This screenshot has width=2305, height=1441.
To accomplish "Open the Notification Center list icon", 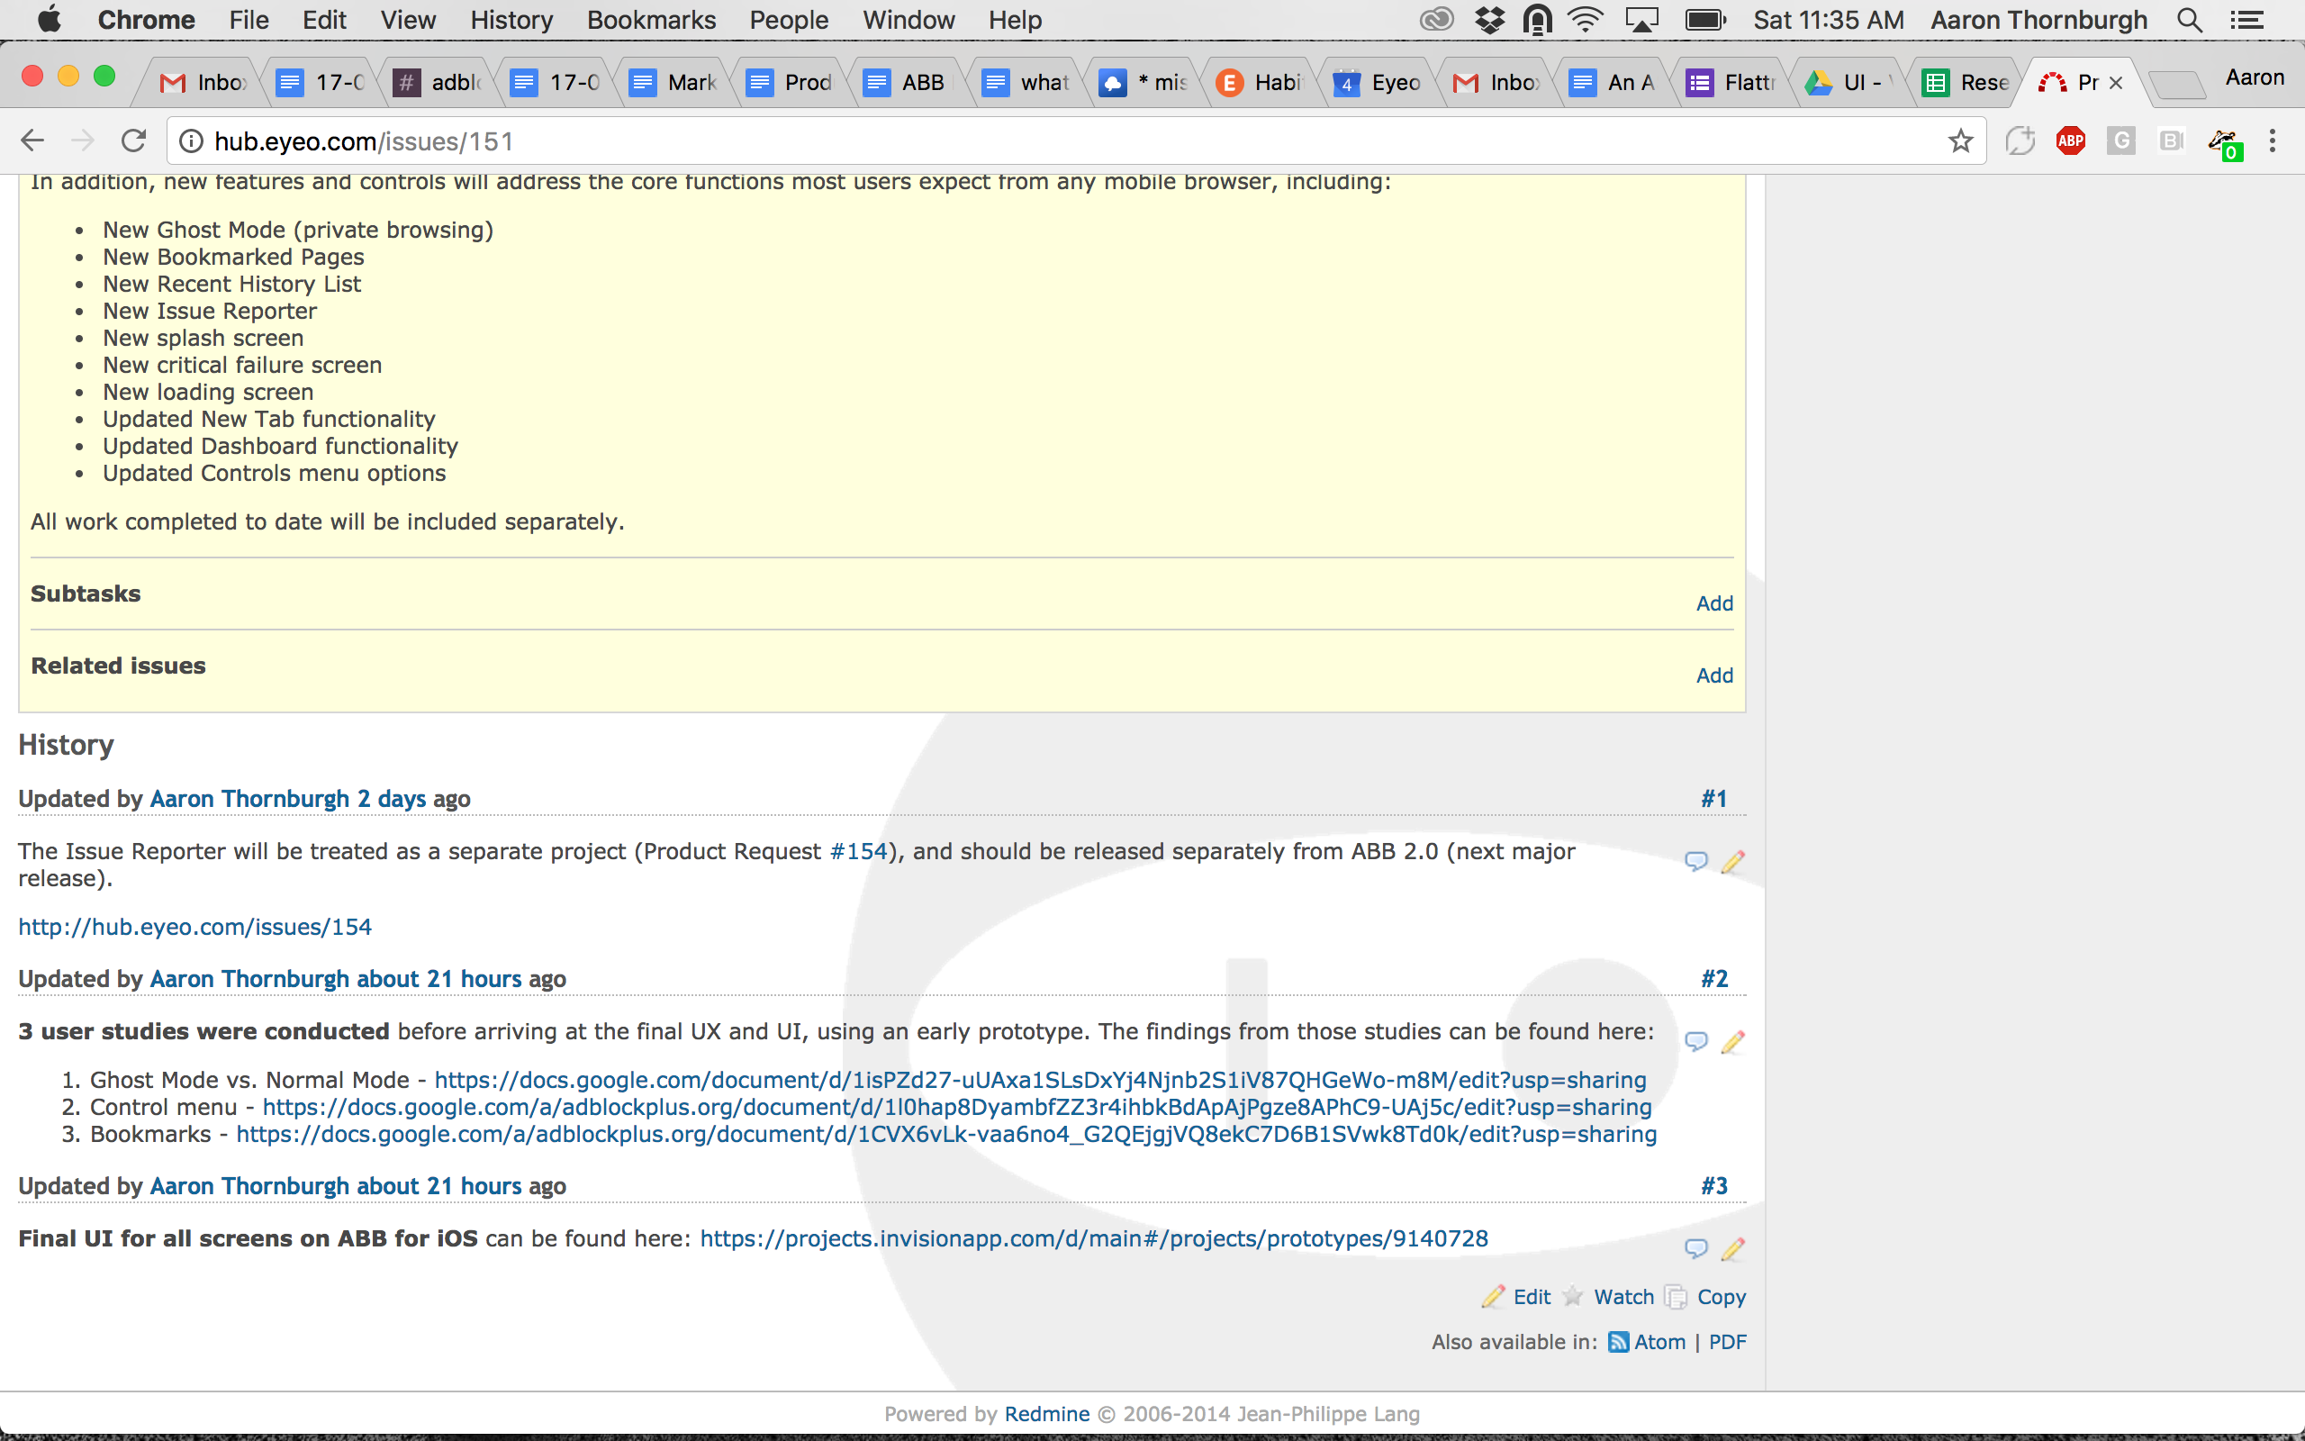I will coord(2246,20).
